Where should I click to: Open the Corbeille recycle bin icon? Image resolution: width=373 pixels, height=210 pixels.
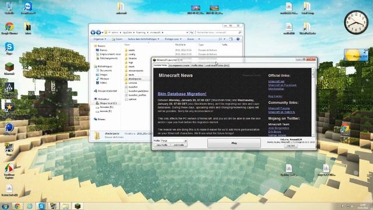point(9,8)
